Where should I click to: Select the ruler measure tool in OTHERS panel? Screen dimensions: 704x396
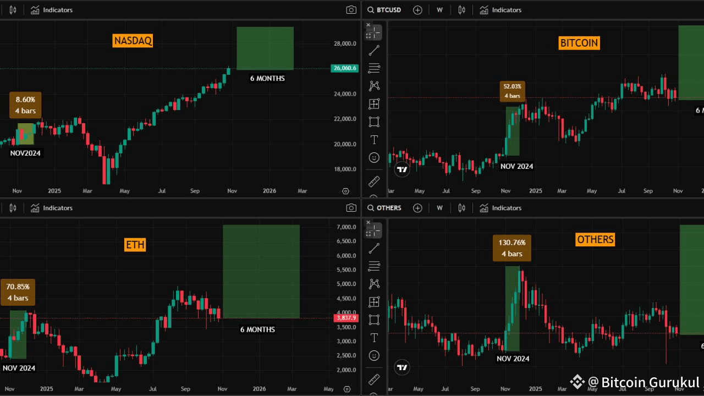(x=374, y=379)
